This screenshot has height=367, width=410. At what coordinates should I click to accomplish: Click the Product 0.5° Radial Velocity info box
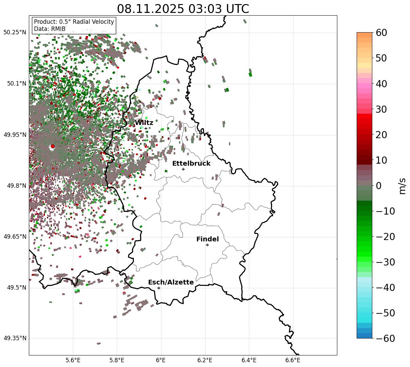74,25
